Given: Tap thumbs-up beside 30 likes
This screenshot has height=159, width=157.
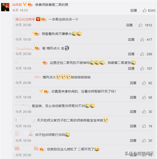Looking at the screenshot, I should pyautogui.click(x=144, y=112).
